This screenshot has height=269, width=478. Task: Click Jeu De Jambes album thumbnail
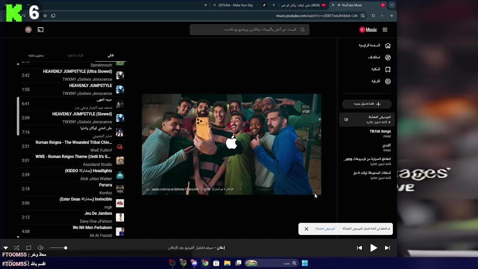click(120, 217)
